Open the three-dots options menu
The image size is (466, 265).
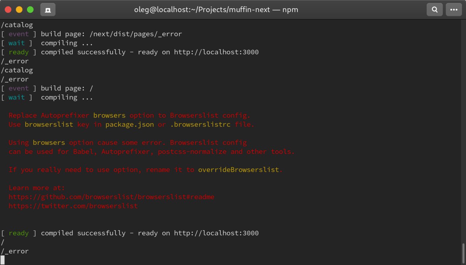[454, 10]
